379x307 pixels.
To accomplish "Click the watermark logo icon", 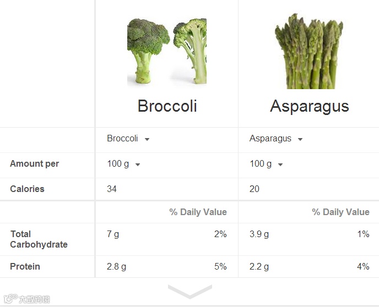I will [x=10, y=299].
